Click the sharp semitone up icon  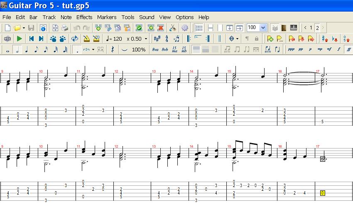coord(325,39)
